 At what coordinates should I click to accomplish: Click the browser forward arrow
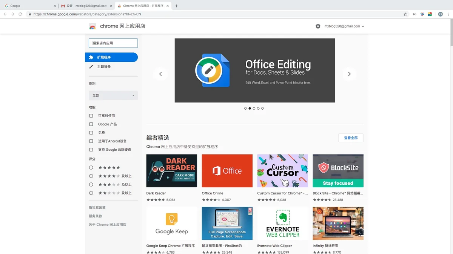[13, 14]
